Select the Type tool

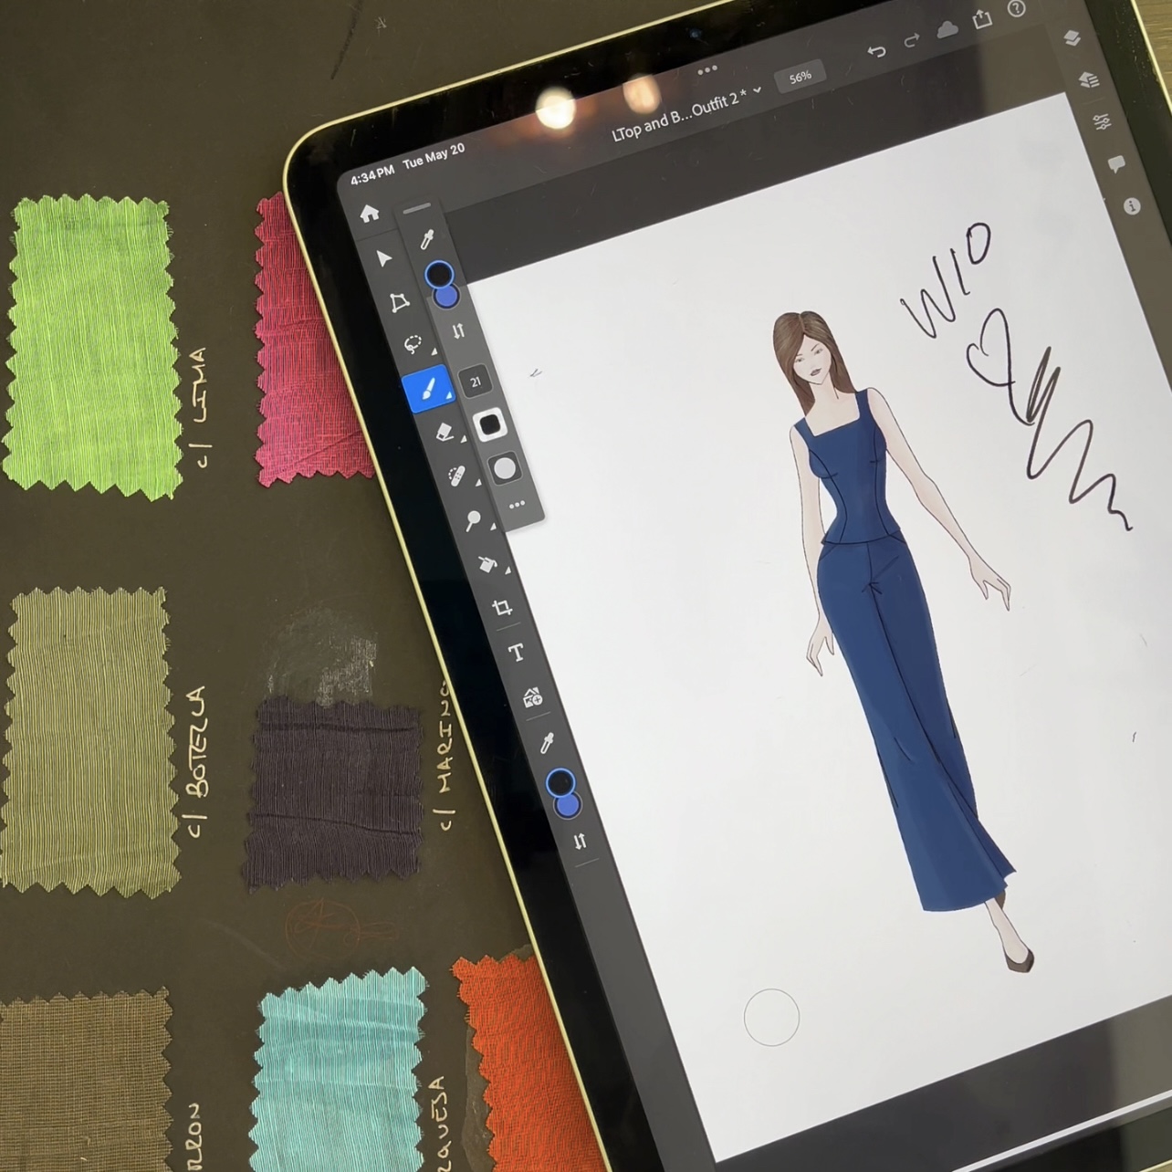517,653
